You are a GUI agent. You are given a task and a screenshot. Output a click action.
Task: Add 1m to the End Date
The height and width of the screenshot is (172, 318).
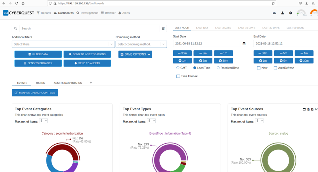[263, 61]
